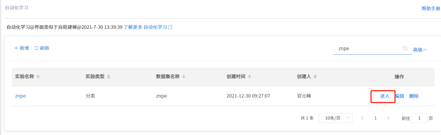The width and height of the screenshot is (441, 135).
Task: Open the 10条/页 page size dropdown
Action: [x=336, y=118]
